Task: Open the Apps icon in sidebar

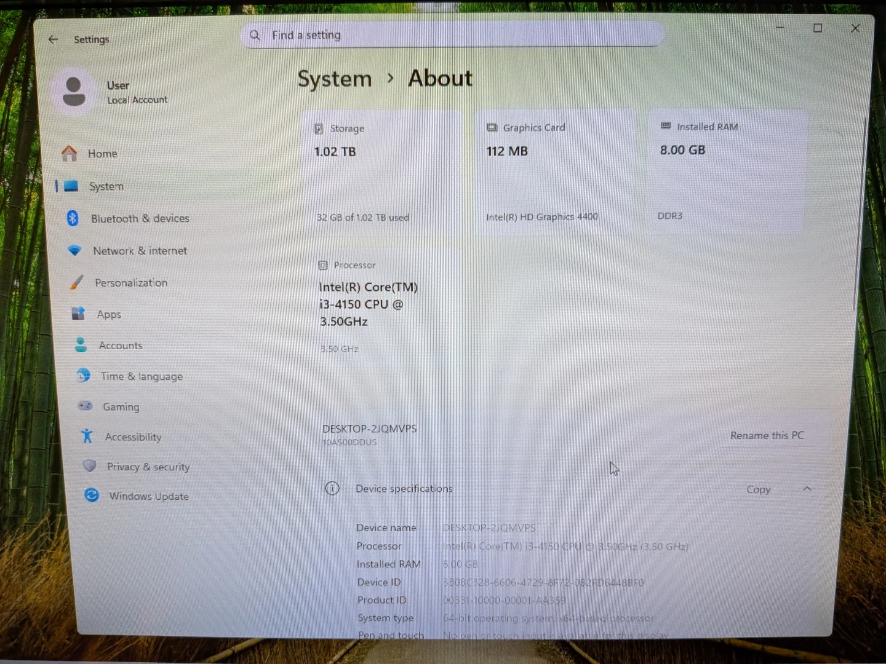Action: point(78,314)
